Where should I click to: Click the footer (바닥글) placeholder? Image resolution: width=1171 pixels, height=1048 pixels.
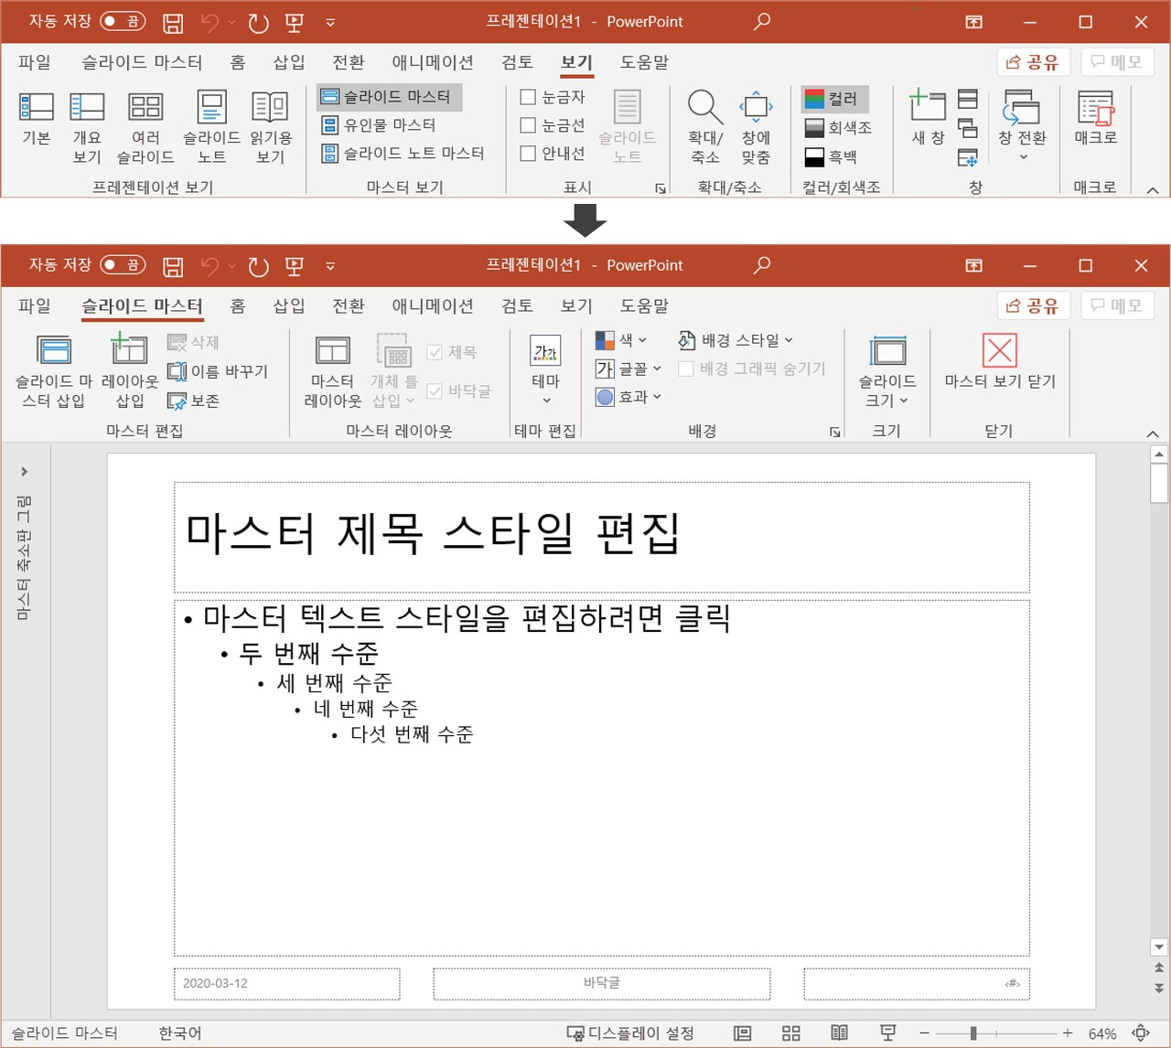[602, 983]
